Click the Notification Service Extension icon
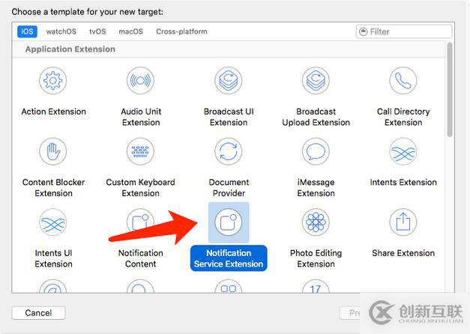The image size is (470, 334). point(229,222)
